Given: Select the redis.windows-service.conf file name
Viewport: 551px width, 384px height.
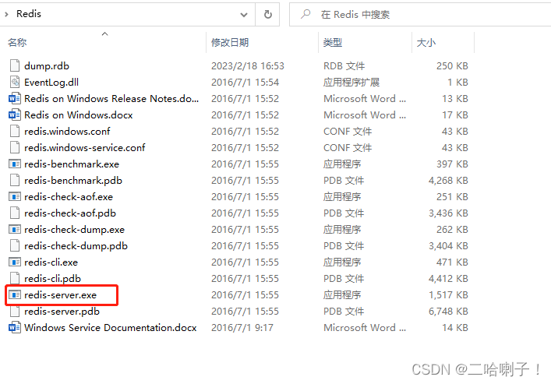Looking at the screenshot, I should (x=85, y=147).
